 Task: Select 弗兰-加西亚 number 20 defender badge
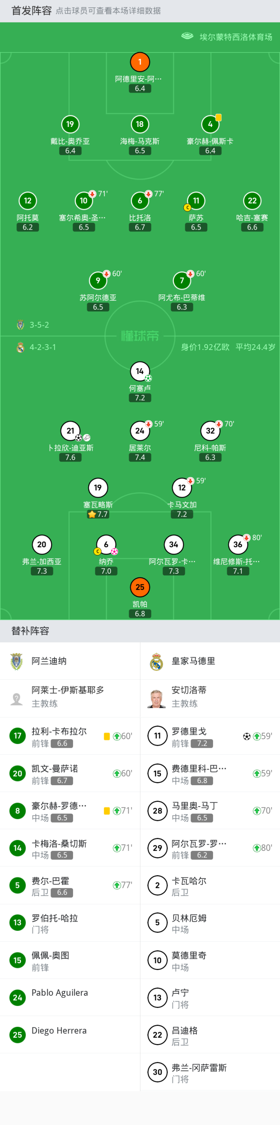click(x=42, y=545)
